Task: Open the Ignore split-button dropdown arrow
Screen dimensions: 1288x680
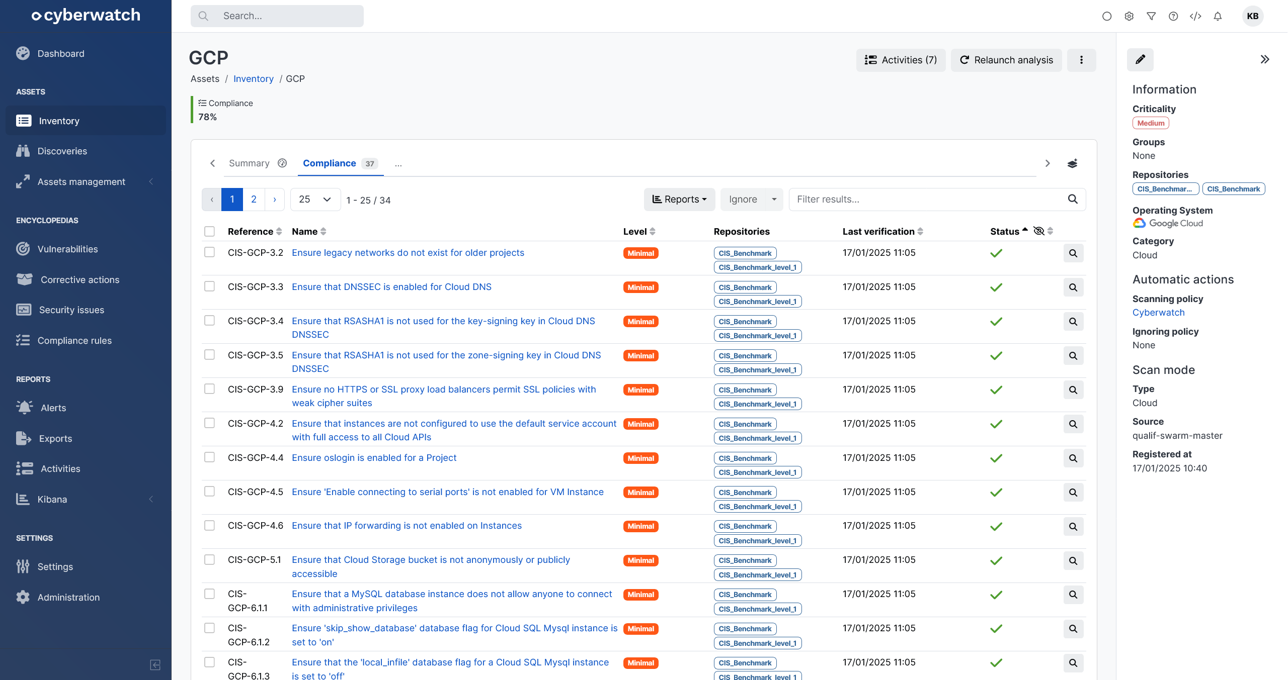Action: point(774,200)
